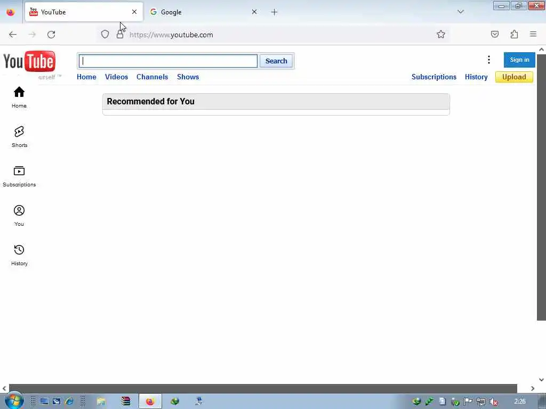Click the scroll down arrow
The height and width of the screenshot is (409, 546).
click(542, 379)
